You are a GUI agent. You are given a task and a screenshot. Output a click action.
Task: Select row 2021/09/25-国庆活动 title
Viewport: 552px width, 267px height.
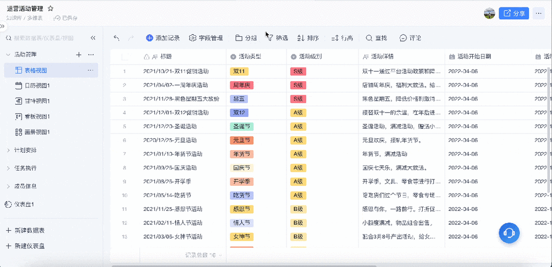(170, 168)
